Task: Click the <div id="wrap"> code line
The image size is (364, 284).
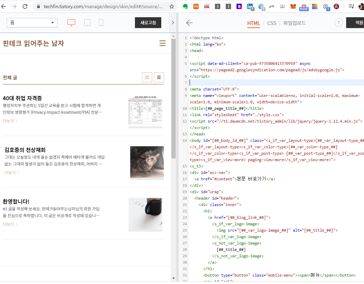Action: pos(206,192)
